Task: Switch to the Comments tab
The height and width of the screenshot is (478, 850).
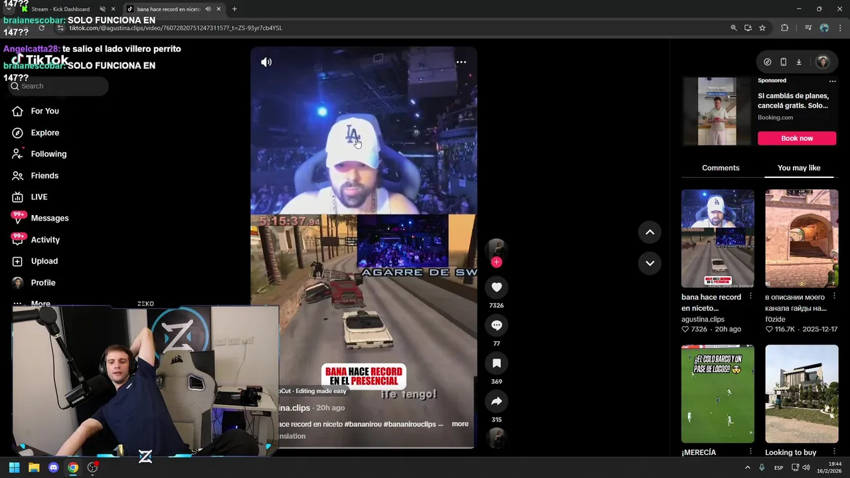Action: click(721, 168)
